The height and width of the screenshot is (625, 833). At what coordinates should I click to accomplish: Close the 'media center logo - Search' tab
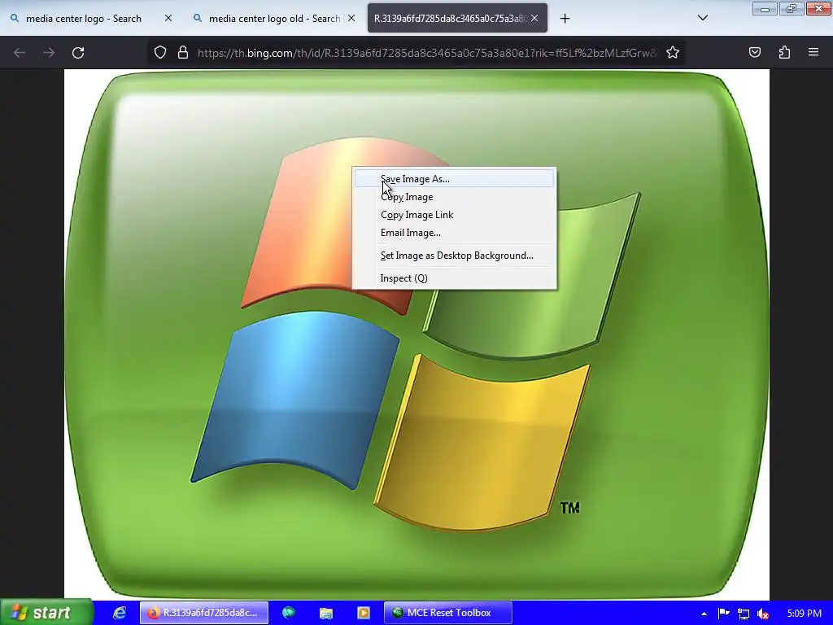coord(168,18)
